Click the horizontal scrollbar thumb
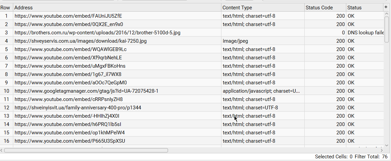The height and width of the screenshot is (161, 391). (x=86, y=150)
